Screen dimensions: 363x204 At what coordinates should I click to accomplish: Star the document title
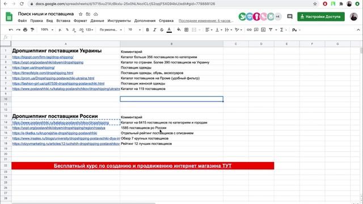pos(81,14)
